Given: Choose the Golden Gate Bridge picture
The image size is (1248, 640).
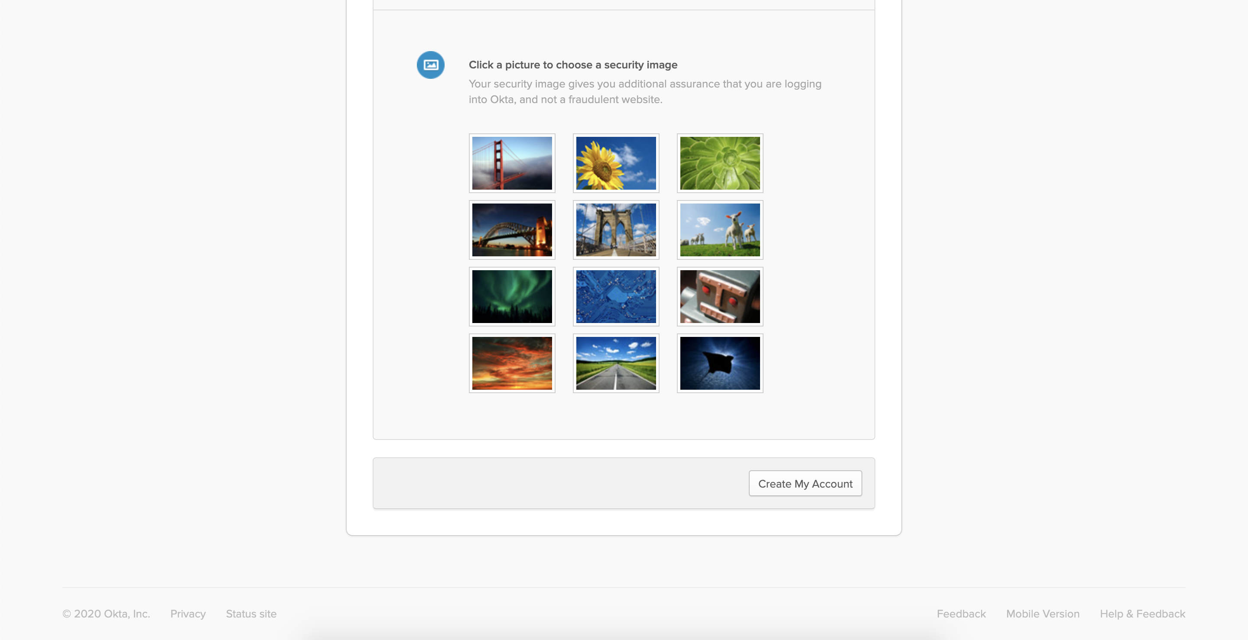Looking at the screenshot, I should pos(512,163).
